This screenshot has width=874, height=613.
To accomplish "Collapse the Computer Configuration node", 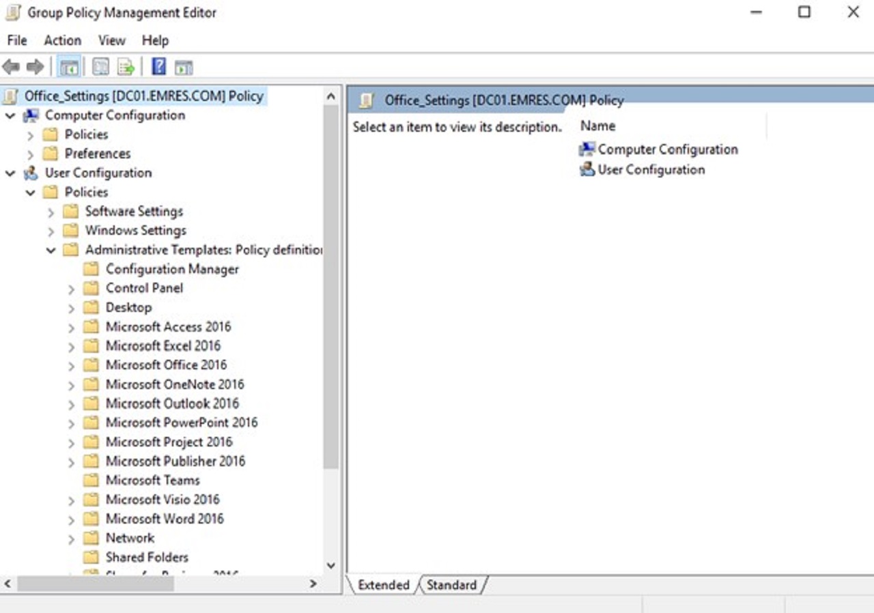I will [10, 116].
